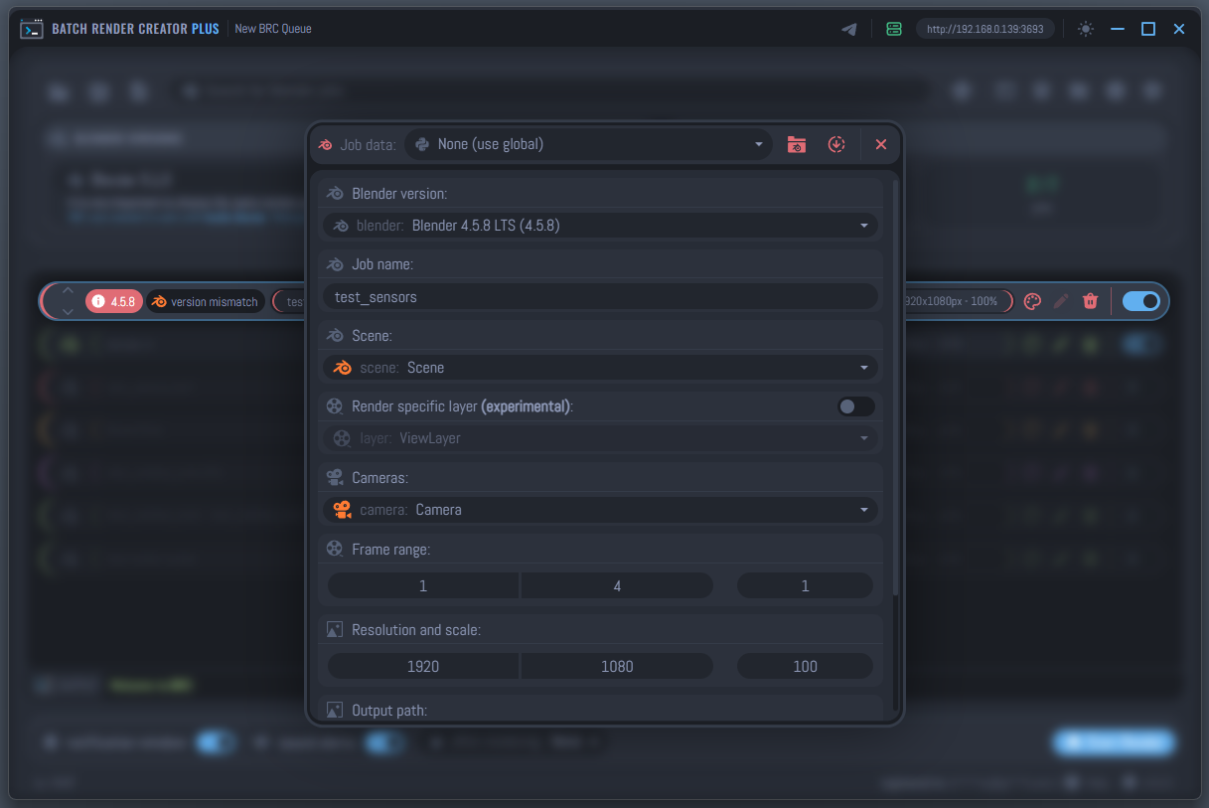Click the 4.5.8 version warning badge

point(114,301)
